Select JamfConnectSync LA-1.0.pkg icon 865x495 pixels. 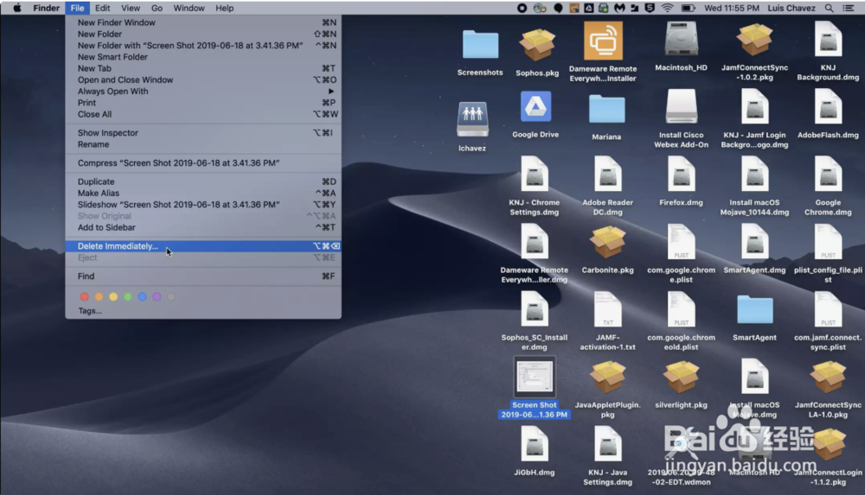point(828,377)
